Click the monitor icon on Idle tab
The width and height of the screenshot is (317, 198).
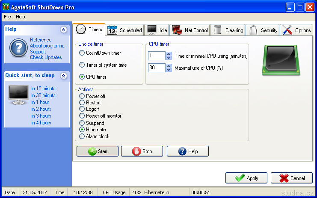[x=151, y=30]
